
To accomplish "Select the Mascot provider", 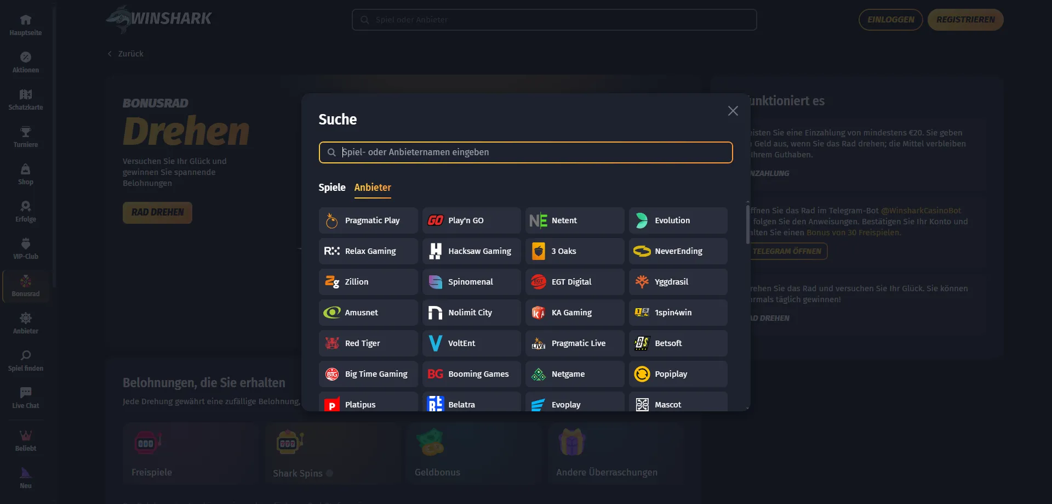I will click(678, 401).
